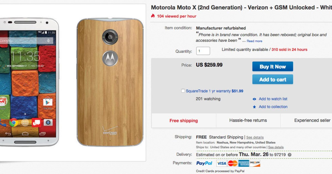Click the delivery help question mark icon
Screen dimensions: 332x174
[289, 155]
